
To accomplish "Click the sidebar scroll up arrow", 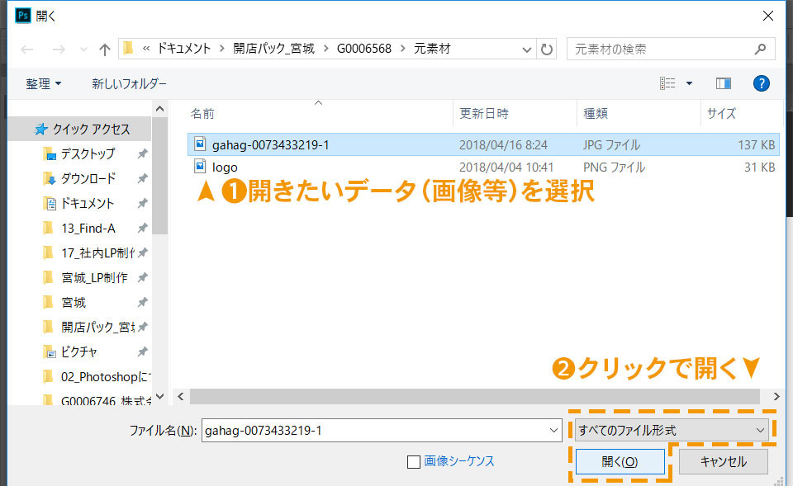I will coord(159,109).
